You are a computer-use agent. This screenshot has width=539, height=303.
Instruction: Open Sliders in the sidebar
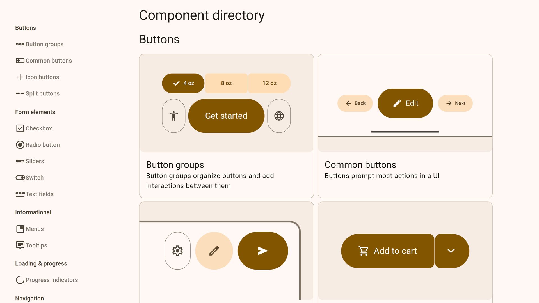[35, 161]
